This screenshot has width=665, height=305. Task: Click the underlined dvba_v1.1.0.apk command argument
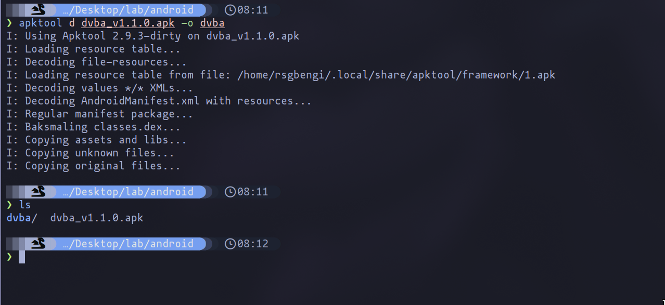(125, 23)
